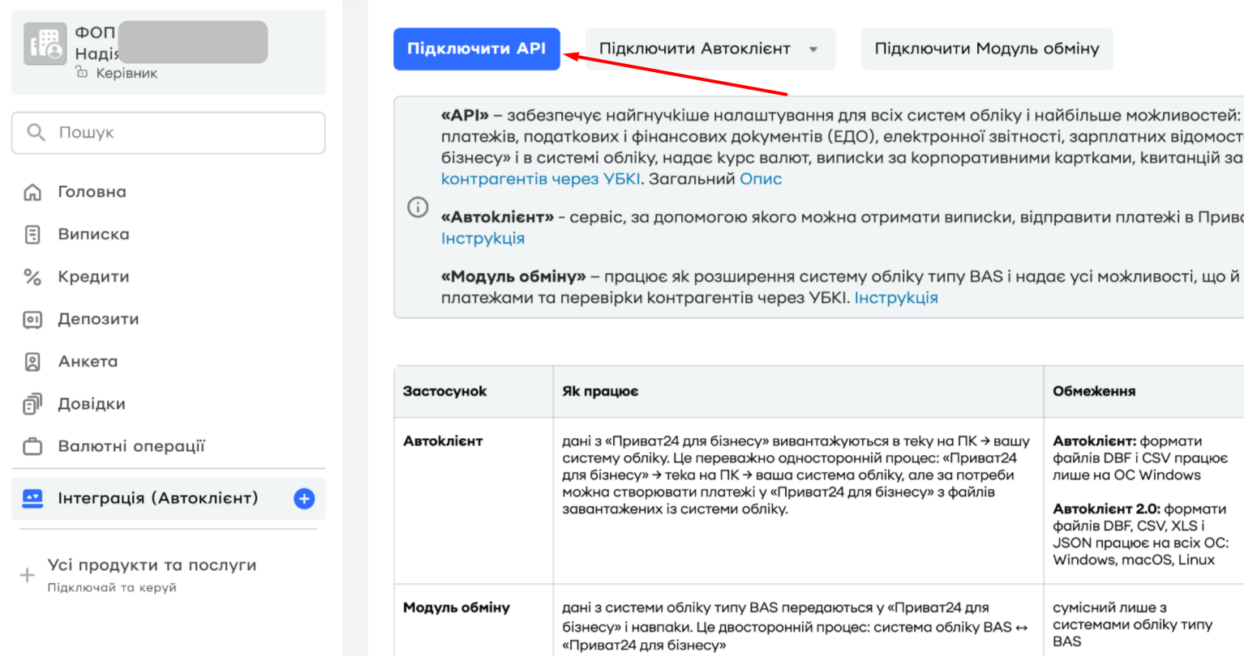Click the Виписка document icon

pos(32,235)
